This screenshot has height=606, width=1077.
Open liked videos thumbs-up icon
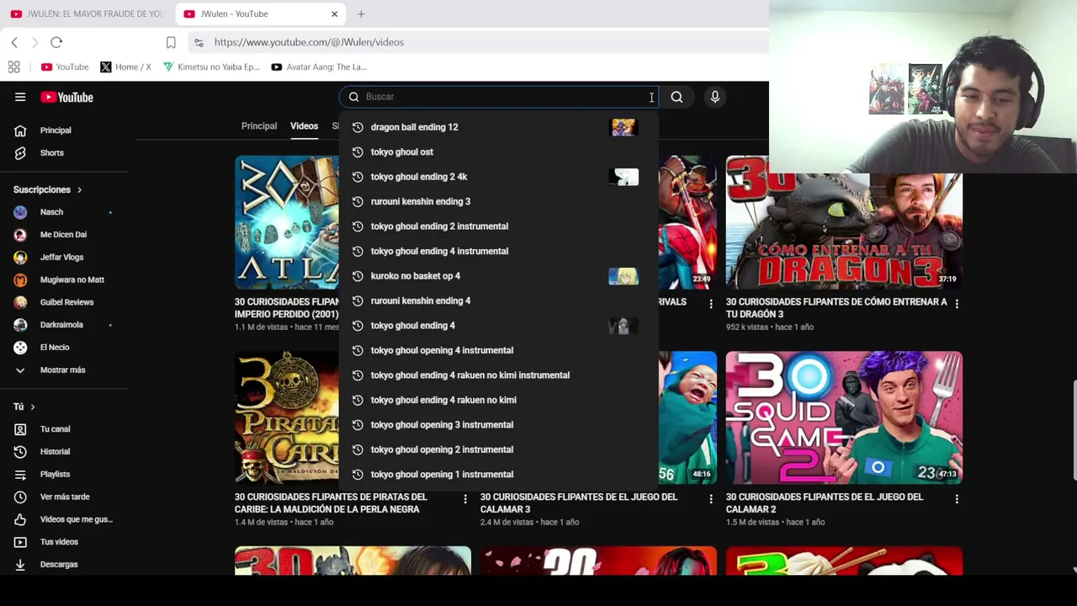[x=20, y=519]
